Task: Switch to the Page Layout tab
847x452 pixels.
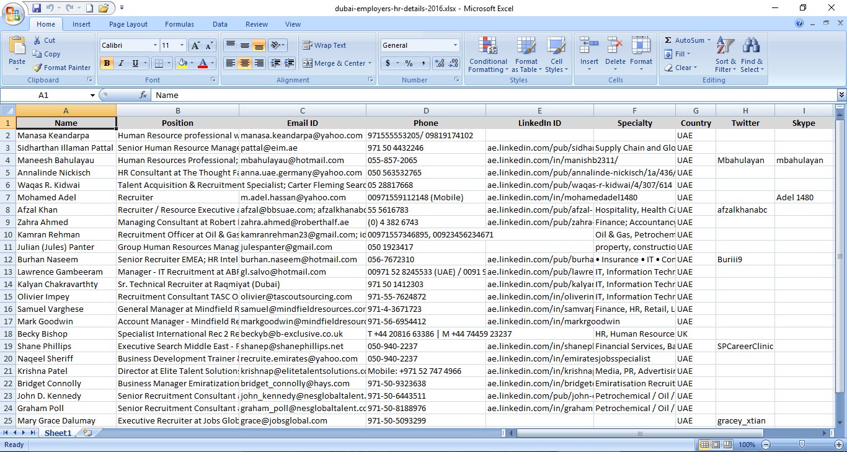Action: 128,24
